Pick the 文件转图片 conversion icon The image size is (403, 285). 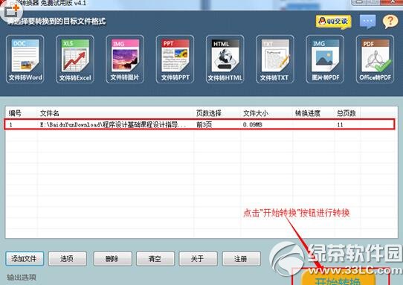click(x=125, y=60)
